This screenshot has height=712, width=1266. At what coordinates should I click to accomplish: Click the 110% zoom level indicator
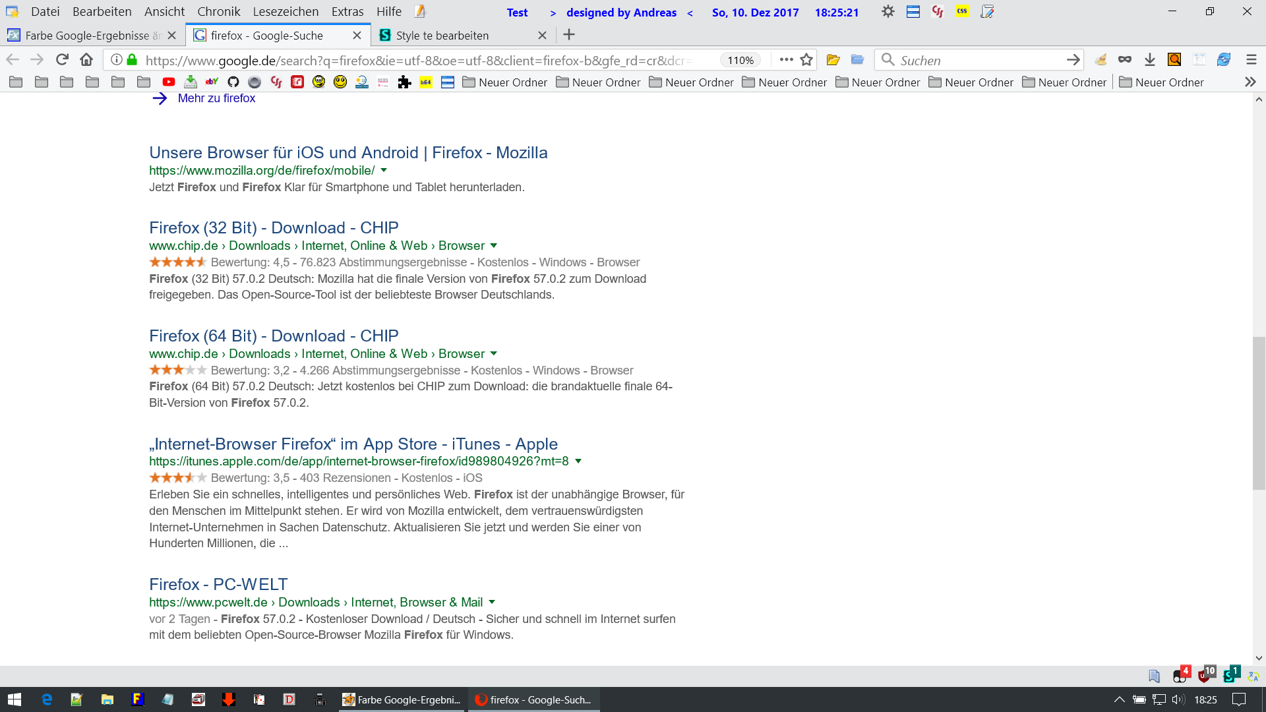pyautogui.click(x=740, y=60)
